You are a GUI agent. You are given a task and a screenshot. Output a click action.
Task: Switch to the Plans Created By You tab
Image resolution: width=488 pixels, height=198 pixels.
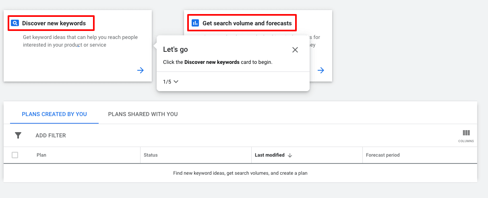pyautogui.click(x=54, y=114)
